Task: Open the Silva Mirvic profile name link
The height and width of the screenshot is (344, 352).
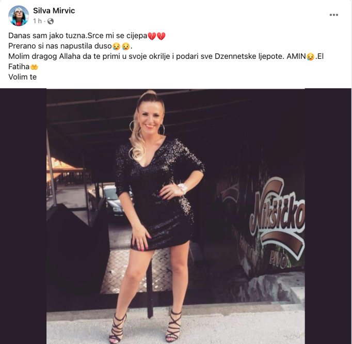Action: 54,10
